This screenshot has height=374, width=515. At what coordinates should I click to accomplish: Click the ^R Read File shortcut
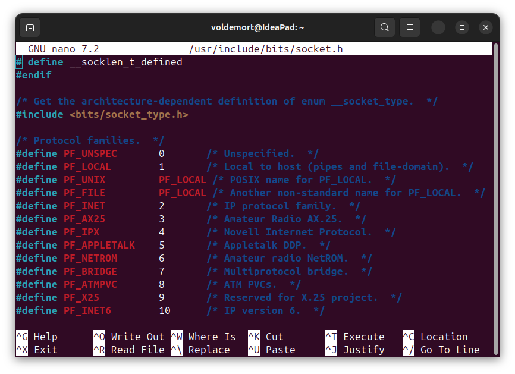[x=129, y=350]
